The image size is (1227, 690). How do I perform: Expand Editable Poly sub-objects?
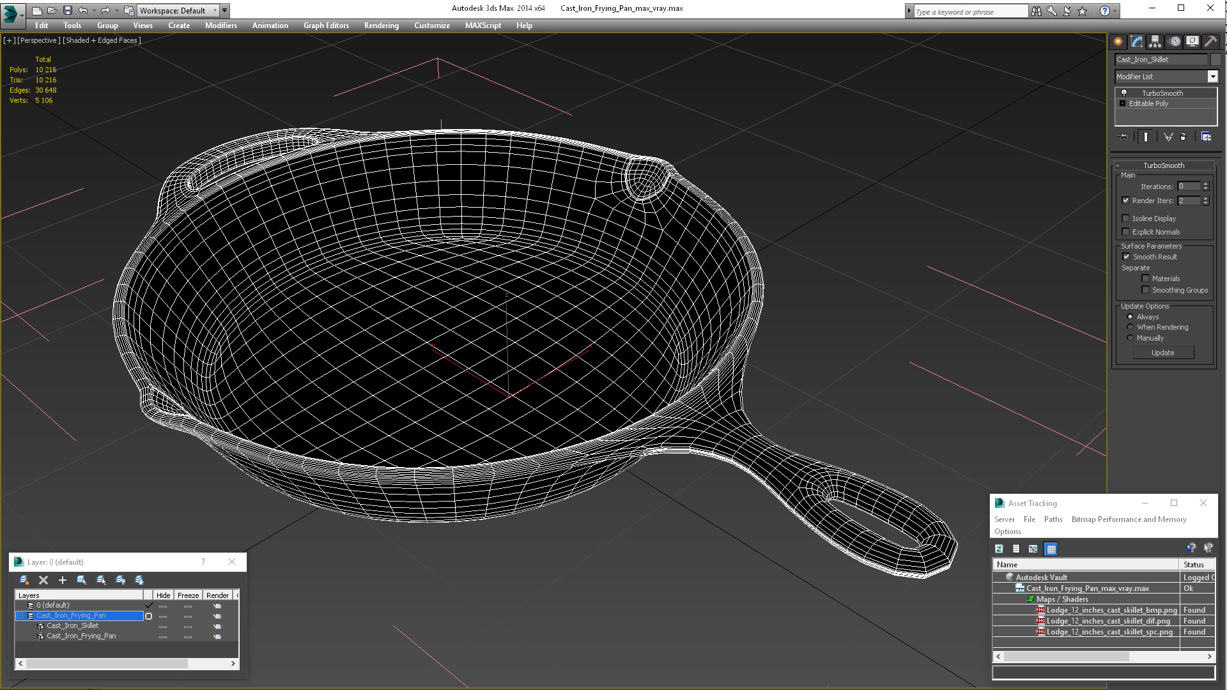click(1123, 103)
